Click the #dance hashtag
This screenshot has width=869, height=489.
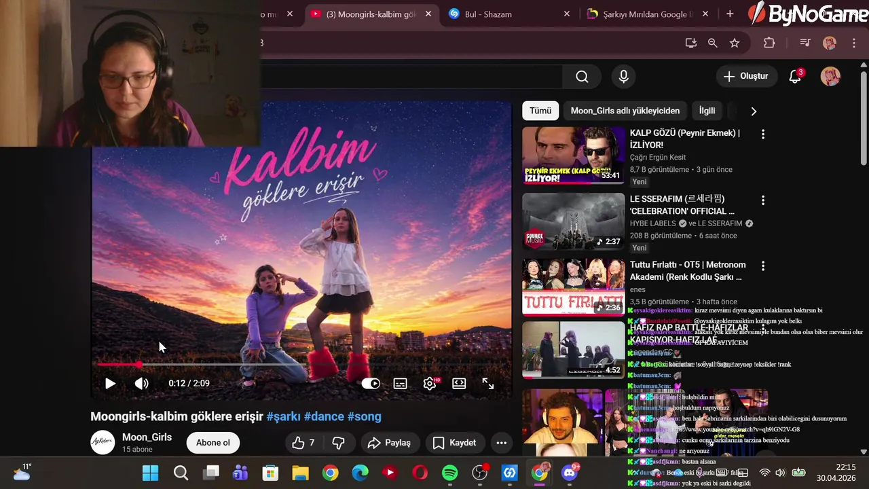324,416
